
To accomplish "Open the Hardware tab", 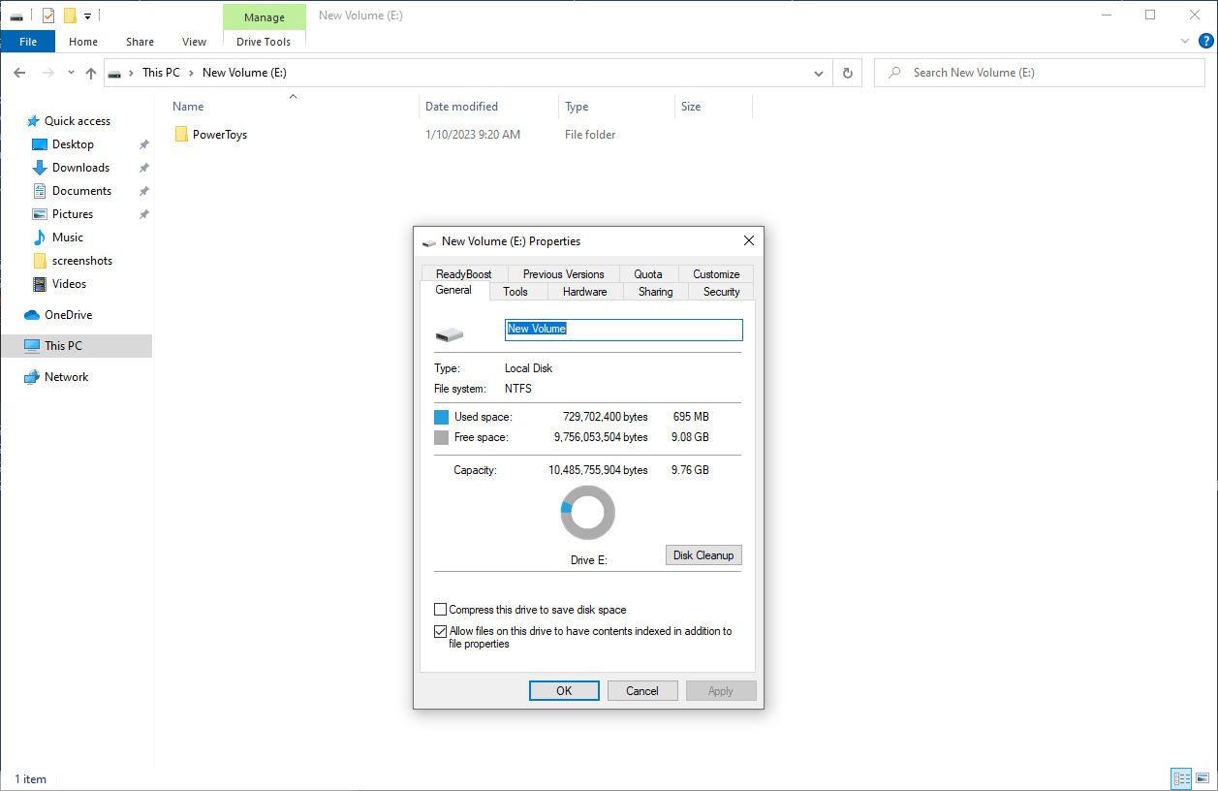I will click(584, 292).
